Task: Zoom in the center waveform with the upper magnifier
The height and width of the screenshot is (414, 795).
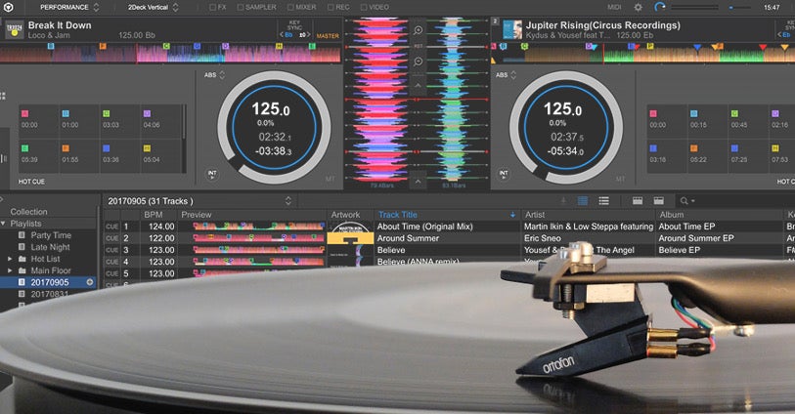Action: (x=419, y=30)
